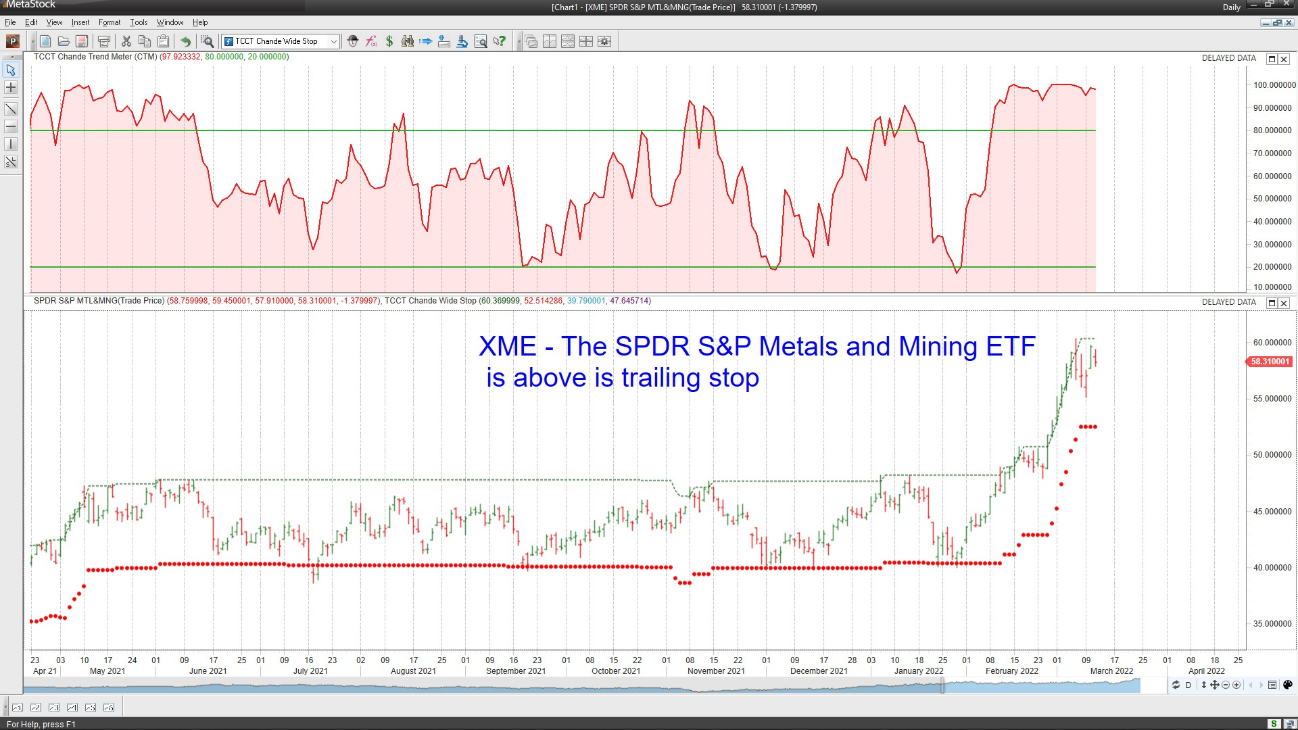Open the color palette icon
The height and width of the screenshot is (730, 1298).
click(1288, 685)
